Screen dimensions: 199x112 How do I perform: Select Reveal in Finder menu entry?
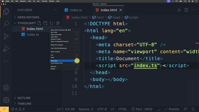[x=64, y=39]
